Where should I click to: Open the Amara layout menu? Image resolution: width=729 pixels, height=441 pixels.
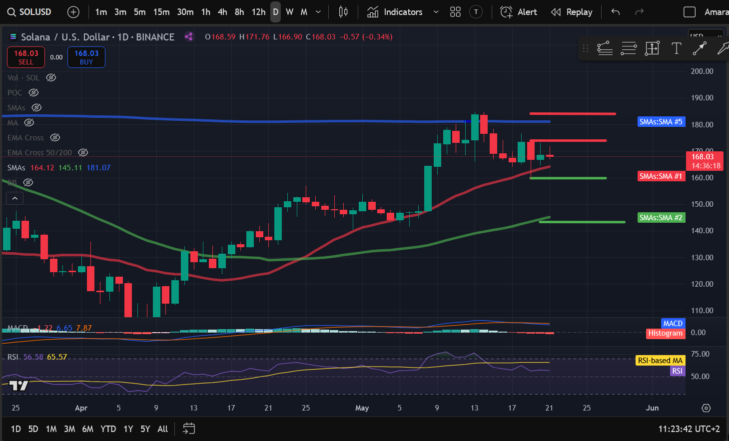coord(716,12)
